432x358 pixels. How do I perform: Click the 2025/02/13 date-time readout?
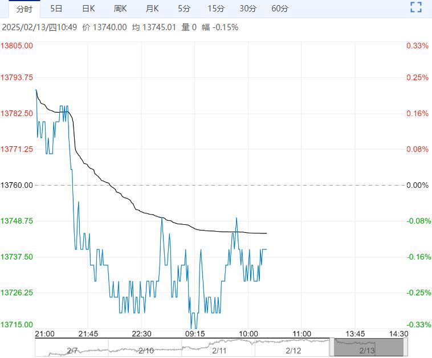(39, 27)
